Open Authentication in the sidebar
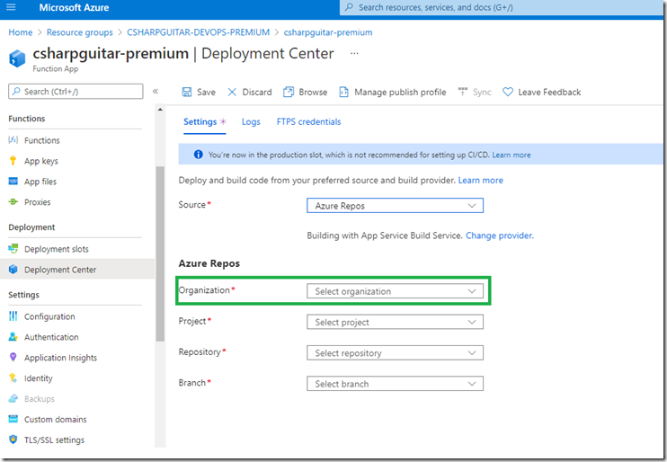Viewport: 667px width, 462px height. pos(51,337)
